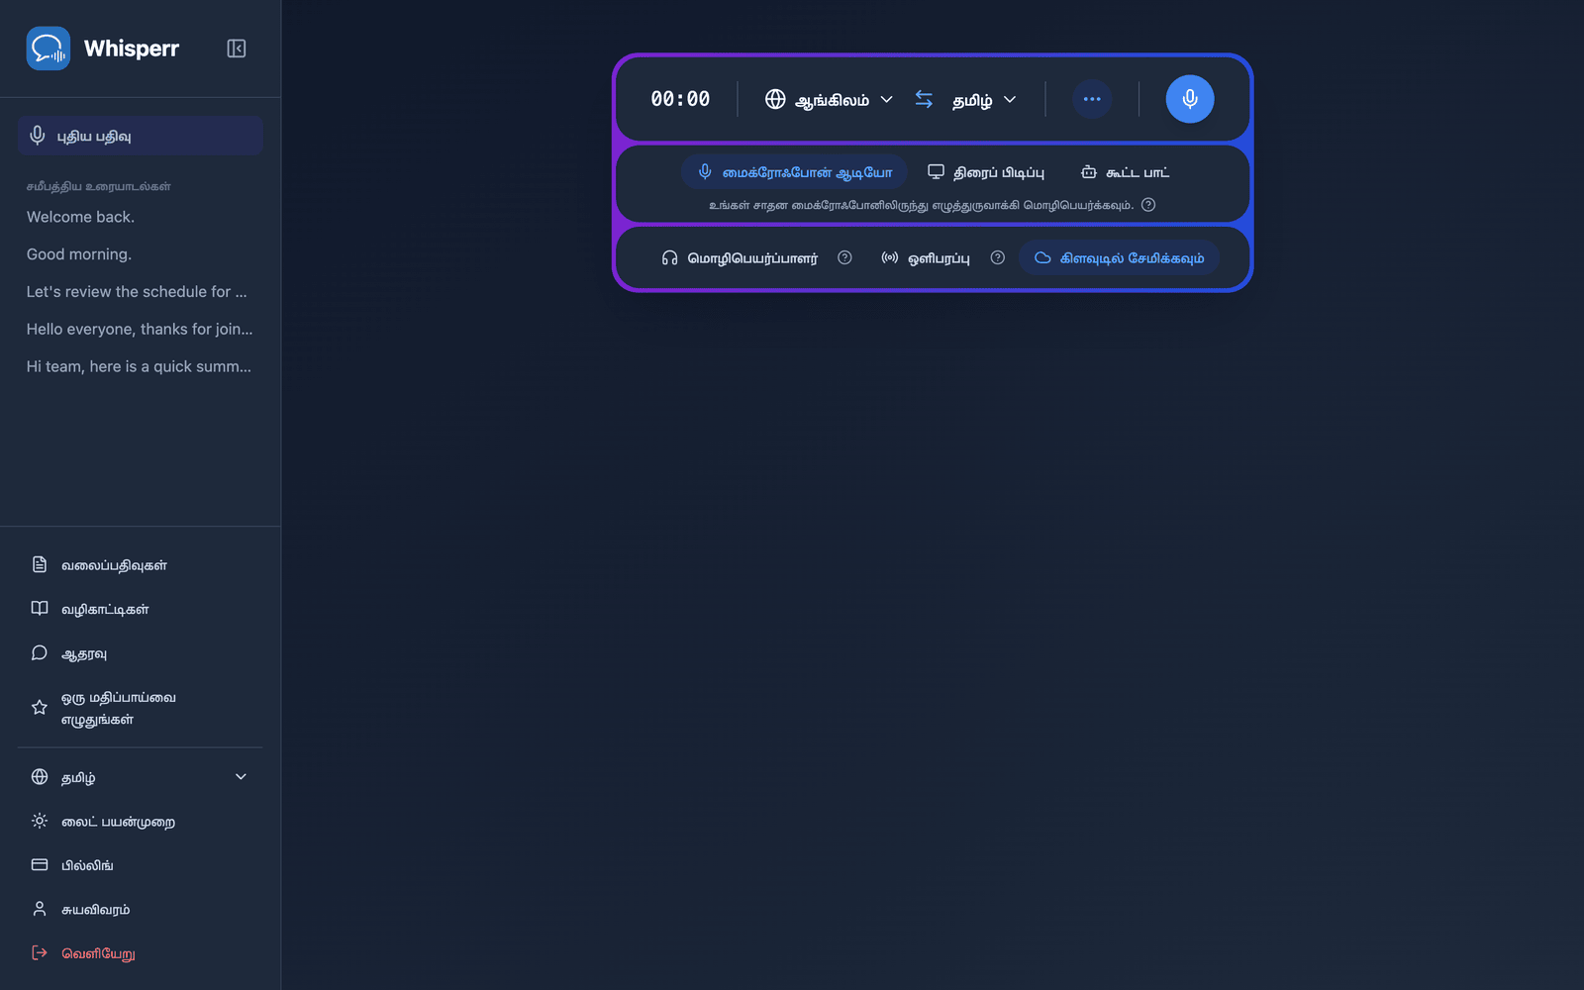
Task: Select மைக்ரோஃபோன் ஆடியோ source tab
Action: 794,172
